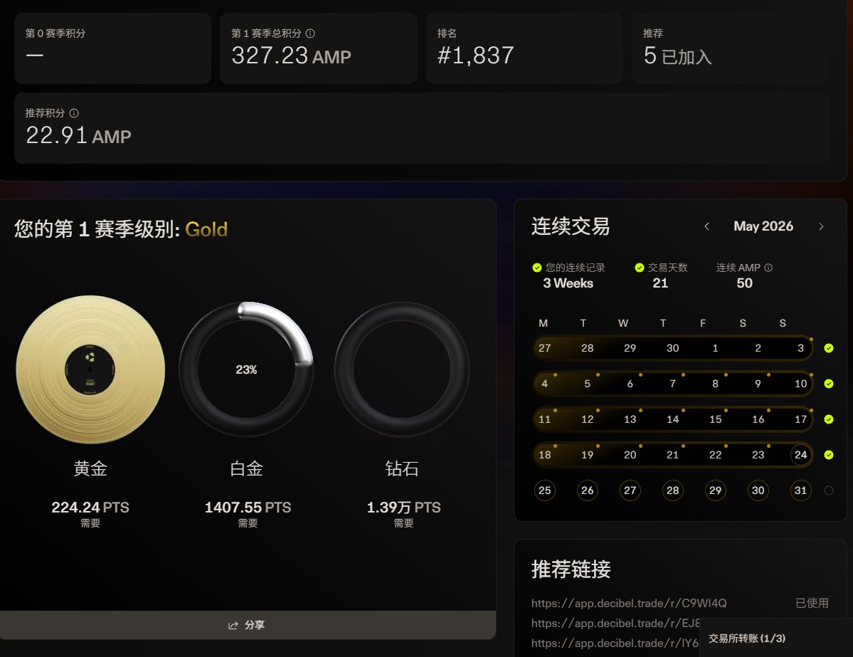Select calendar day 24

click(x=800, y=455)
